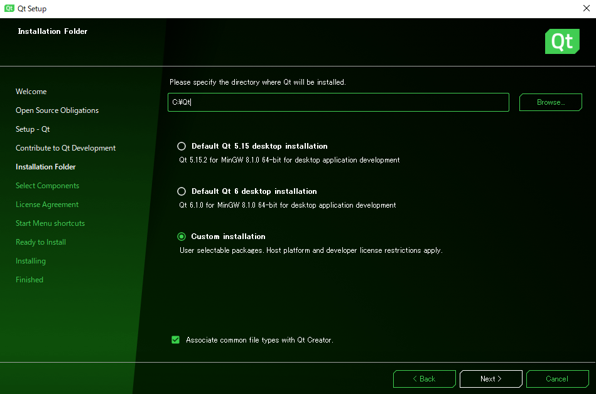Click Ready to Install step
This screenshot has width=596, height=394.
(x=41, y=242)
